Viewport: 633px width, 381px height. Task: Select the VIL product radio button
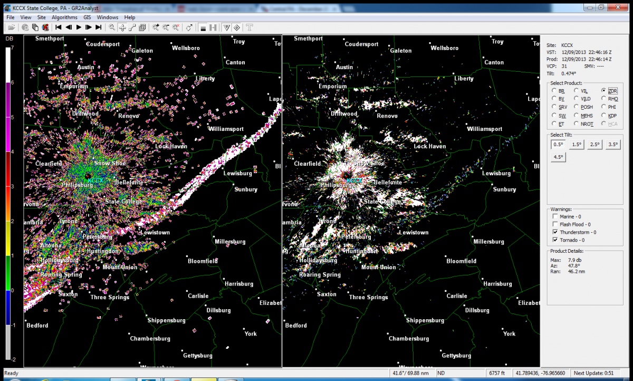(x=576, y=91)
